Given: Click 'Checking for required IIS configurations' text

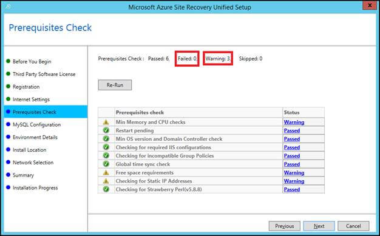Looking at the screenshot, I should [163, 147].
